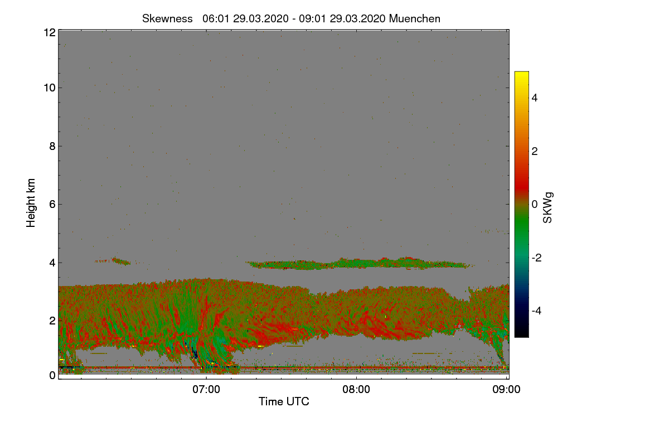Click the yellow top of the colorbar
Image resolution: width=669 pixels, height=446 pixels.
point(521,77)
